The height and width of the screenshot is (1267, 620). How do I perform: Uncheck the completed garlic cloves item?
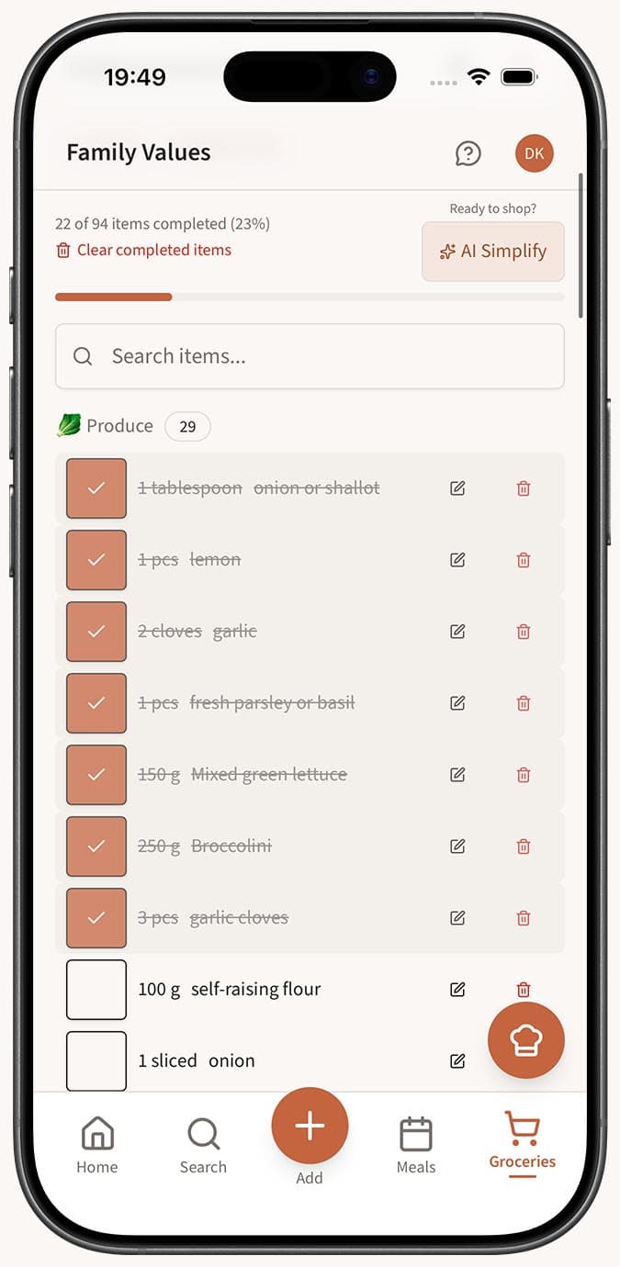pos(96,918)
